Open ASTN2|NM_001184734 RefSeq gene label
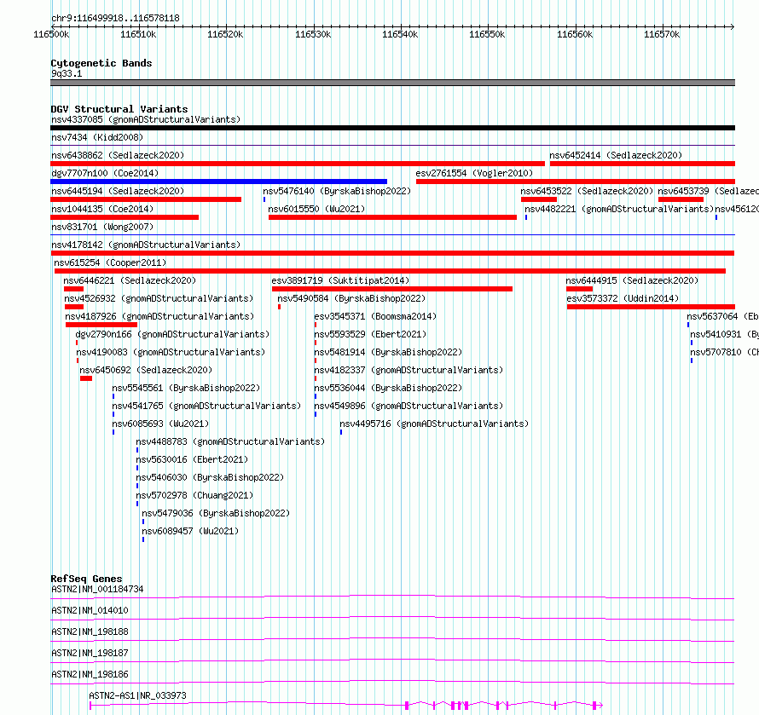 (x=97, y=589)
